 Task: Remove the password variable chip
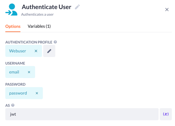coord(37,93)
